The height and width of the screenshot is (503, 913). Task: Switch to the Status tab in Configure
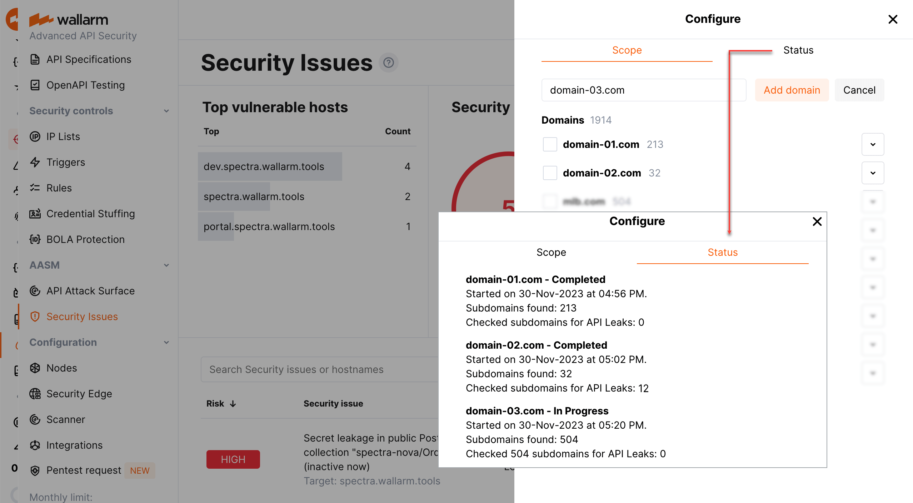pos(798,50)
